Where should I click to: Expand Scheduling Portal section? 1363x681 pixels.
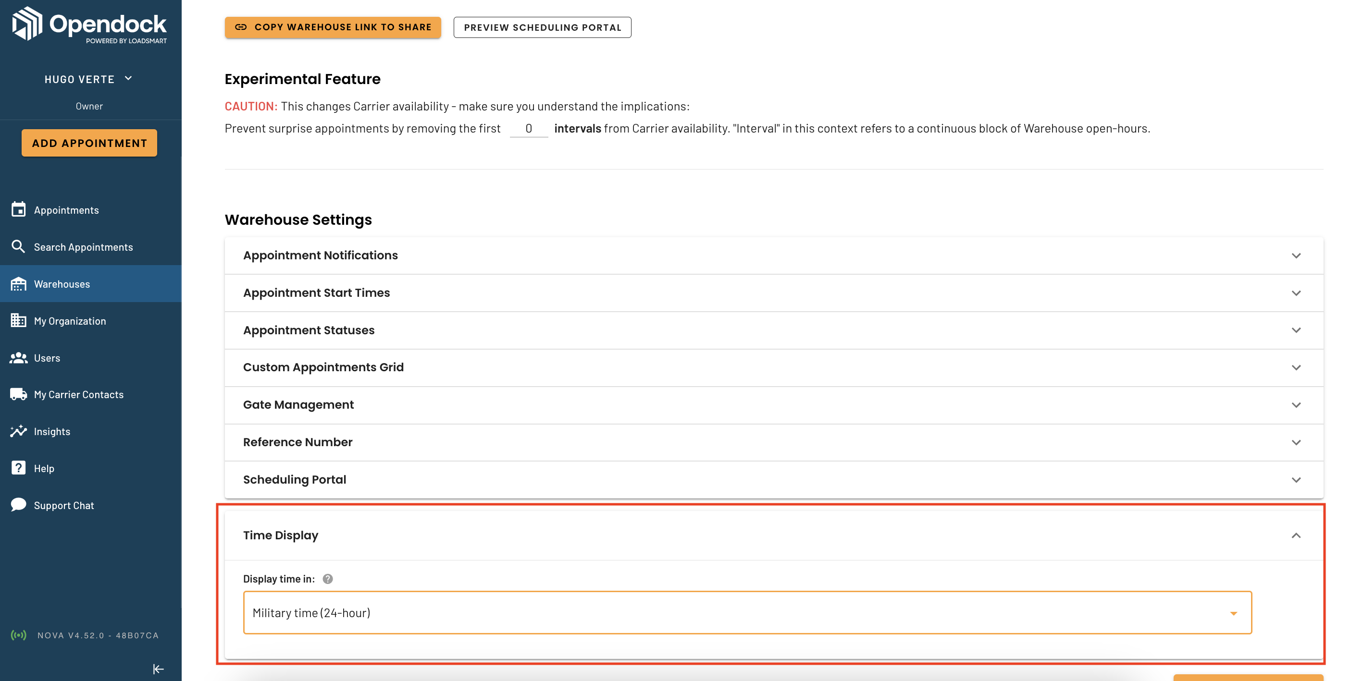[x=774, y=480]
